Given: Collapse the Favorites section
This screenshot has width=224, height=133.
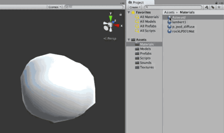Looking at the screenshot, I should click(129, 12).
